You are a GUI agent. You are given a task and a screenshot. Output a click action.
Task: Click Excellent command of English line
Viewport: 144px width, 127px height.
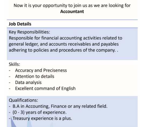click(x=45, y=88)
